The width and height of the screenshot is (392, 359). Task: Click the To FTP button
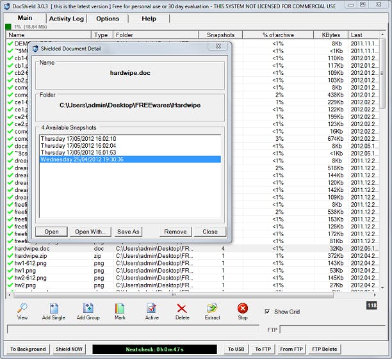tap(263, 349)
